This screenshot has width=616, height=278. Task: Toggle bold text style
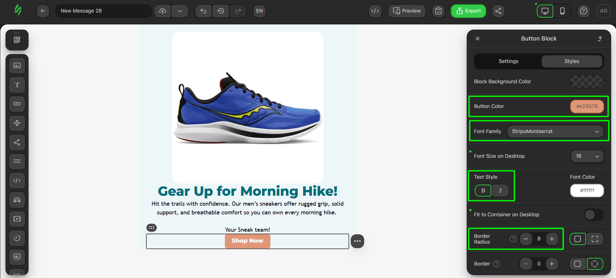pyautogui.click(x=483, y=191)
